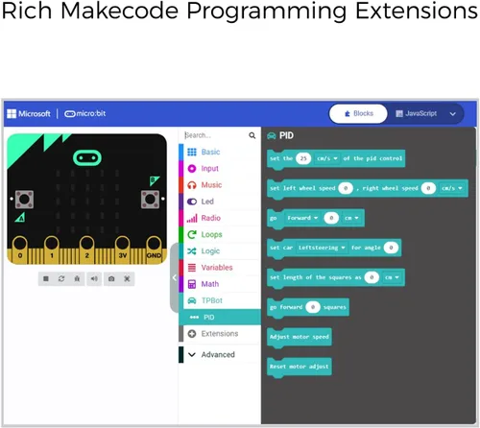
Task: Open the Basic blocks category
Action: pyautogui.click(x=219, y=152)
